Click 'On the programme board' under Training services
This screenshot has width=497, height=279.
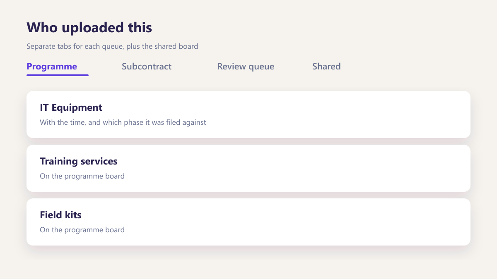[82, 176]
